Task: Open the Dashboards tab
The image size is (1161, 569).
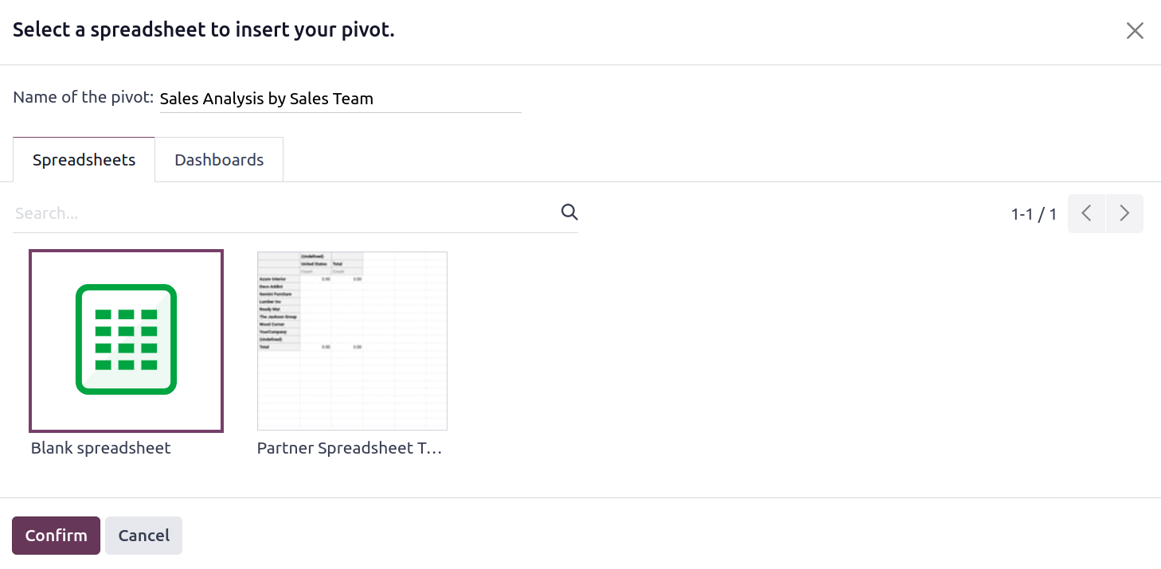Action: (x=219, y=160)
